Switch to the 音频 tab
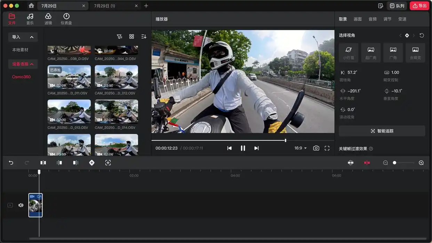This screenshot has width=432, height=243. coord(373,19)
